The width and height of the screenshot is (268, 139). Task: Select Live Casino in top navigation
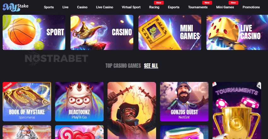(x=104, y=7)
